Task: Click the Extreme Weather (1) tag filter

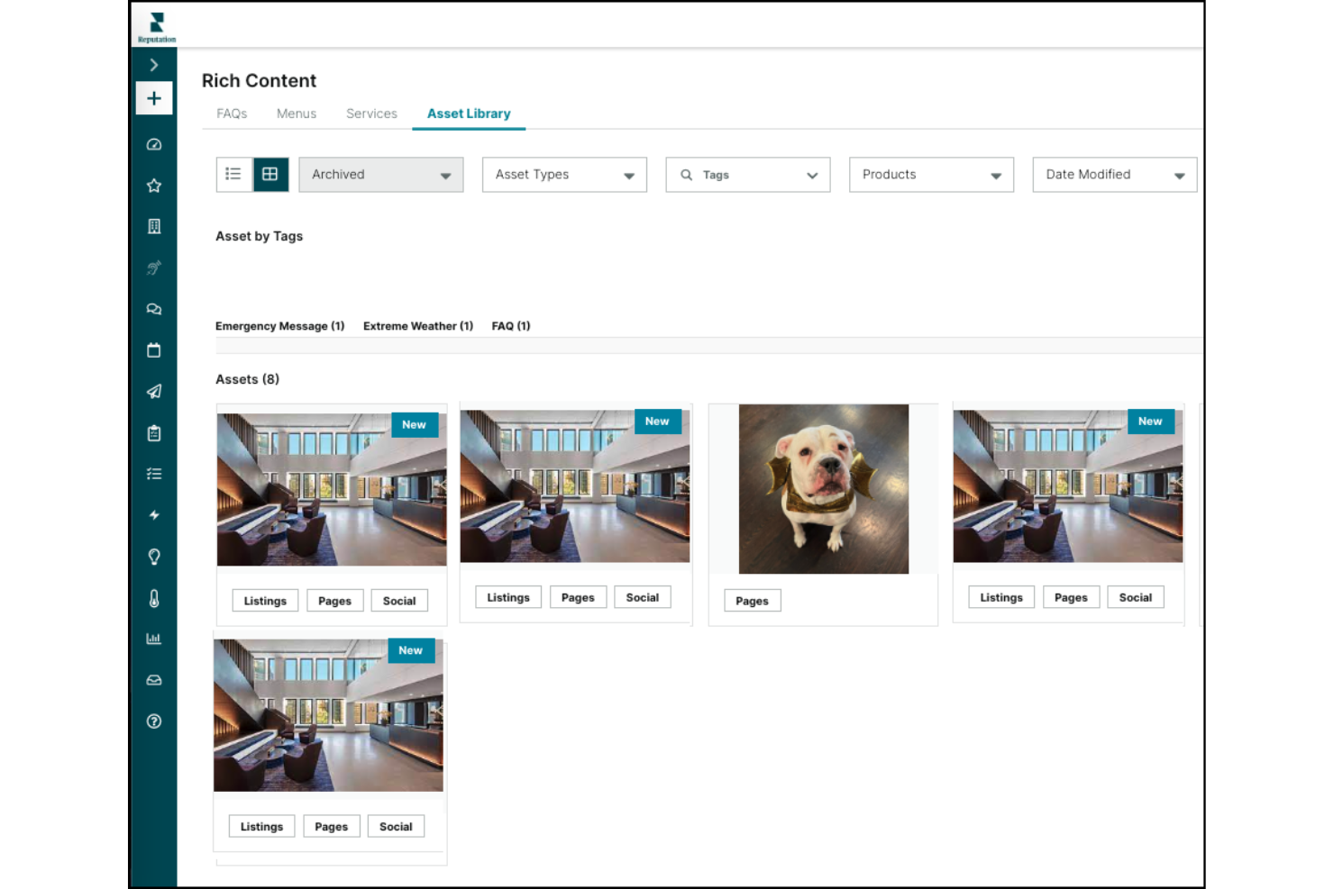Action: 417,325
